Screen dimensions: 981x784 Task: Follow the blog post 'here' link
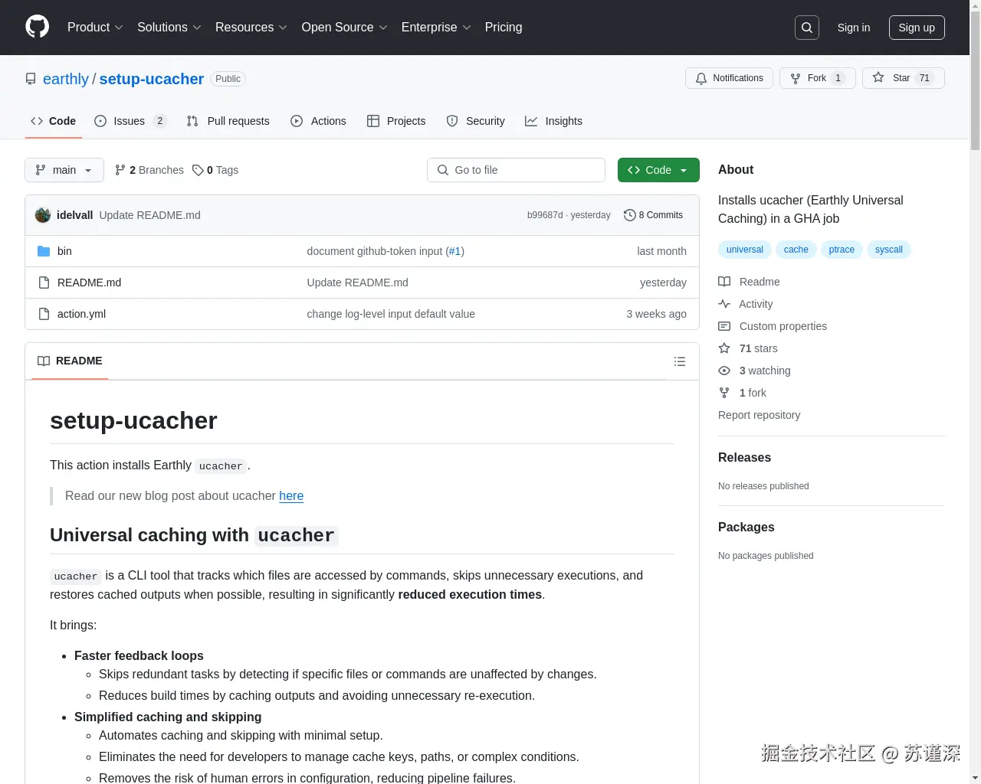pos(291,496)
